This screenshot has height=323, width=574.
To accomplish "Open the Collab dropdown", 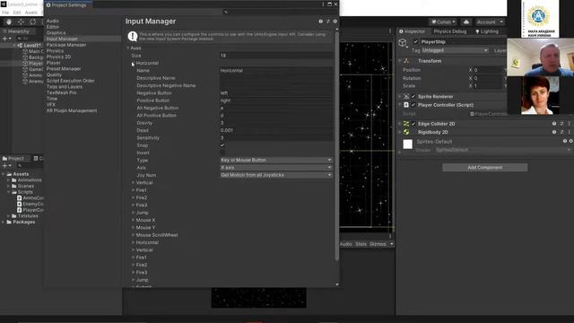I will tap(443, 22).
